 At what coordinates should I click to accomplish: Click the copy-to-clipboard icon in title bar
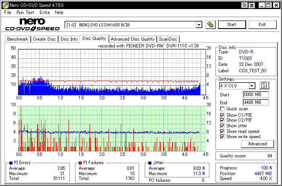(245, 5)
